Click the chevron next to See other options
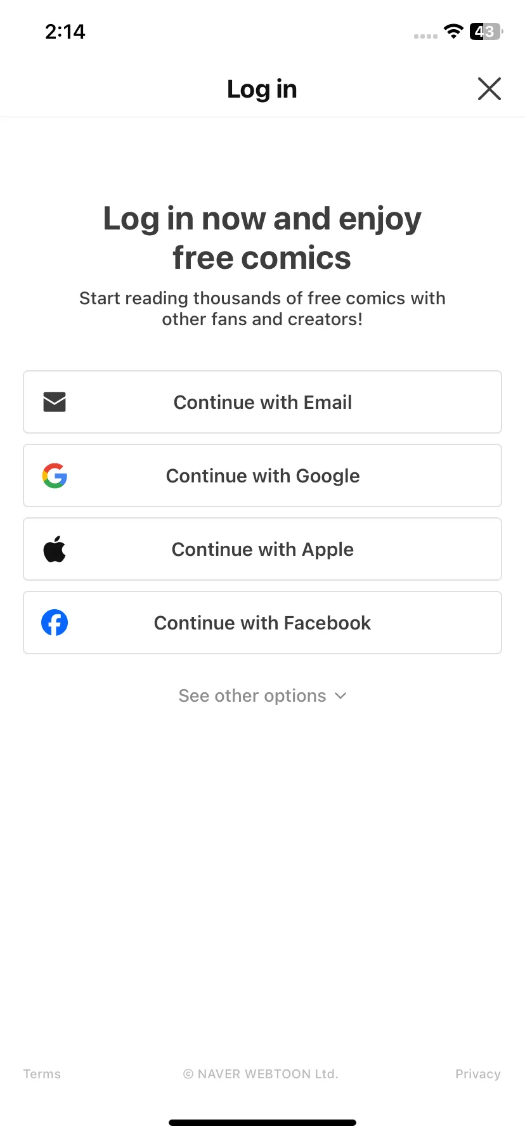The height and width of the screenshot is (1136, 525). coord(340,695)
